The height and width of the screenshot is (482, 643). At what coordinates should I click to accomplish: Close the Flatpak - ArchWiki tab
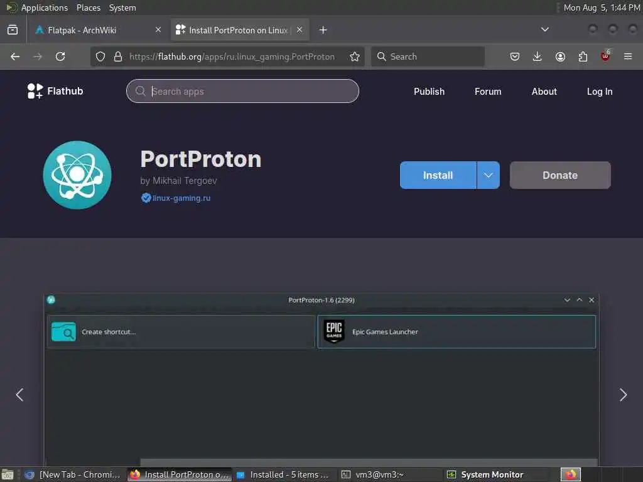[158, 29]
